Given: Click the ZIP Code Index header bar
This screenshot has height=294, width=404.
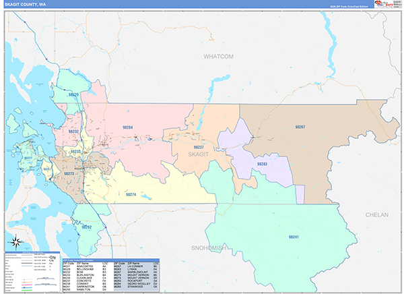Looking at the screenshot, I should (x=111, y=260).
